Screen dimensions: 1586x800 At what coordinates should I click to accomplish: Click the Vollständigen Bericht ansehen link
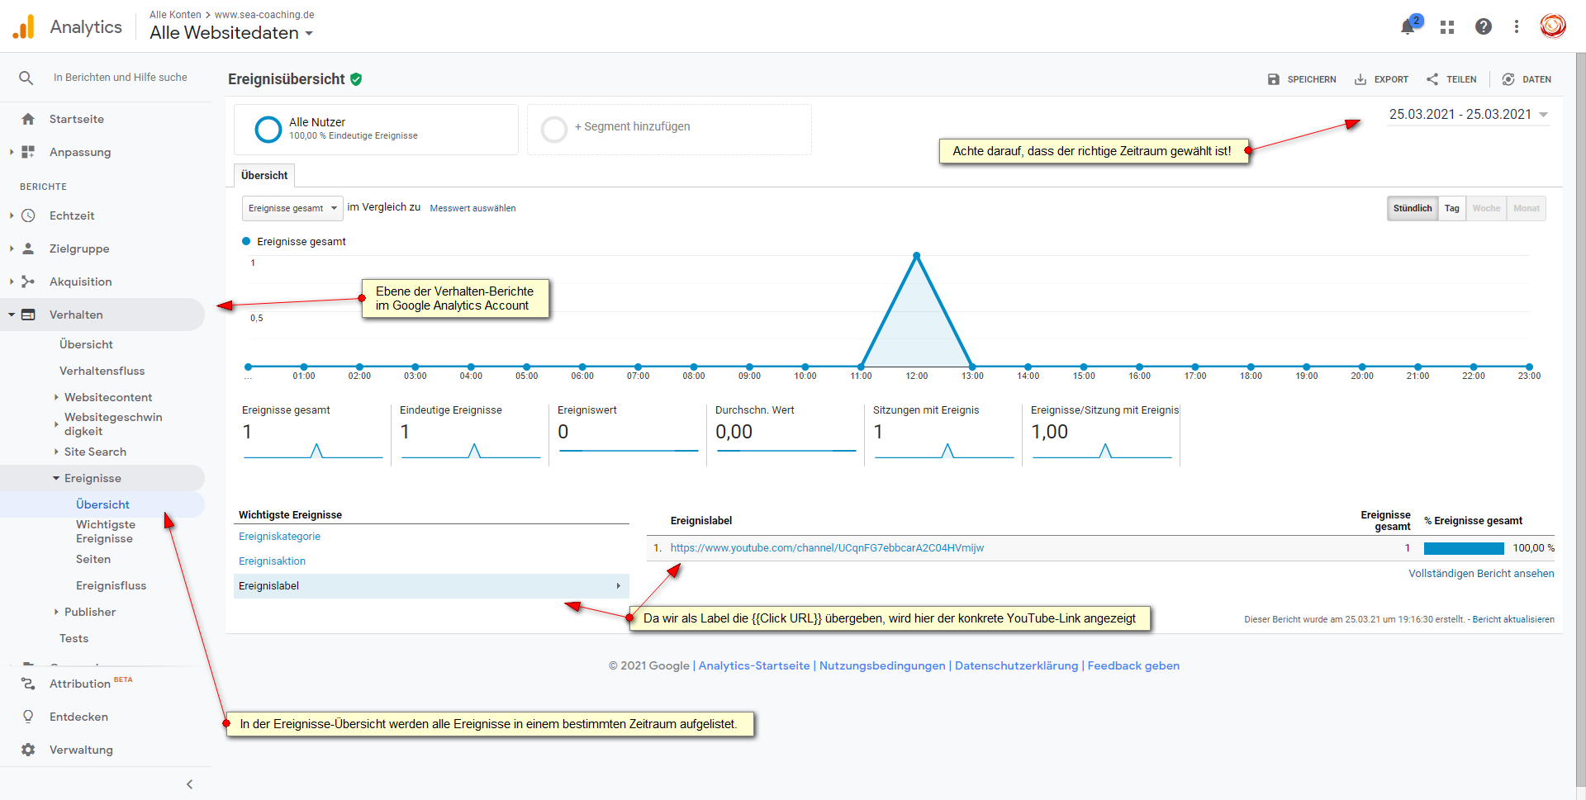(1480, 573)
